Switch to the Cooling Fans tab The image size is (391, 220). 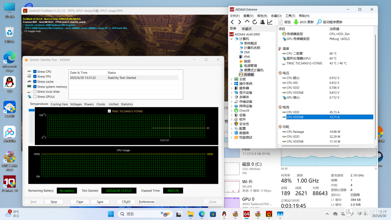click(59, 104)
